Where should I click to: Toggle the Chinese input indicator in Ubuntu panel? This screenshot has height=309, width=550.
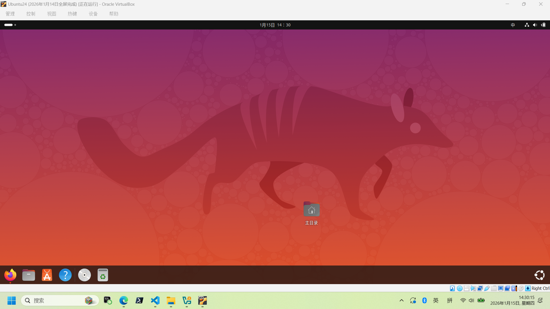coord(513,25)
